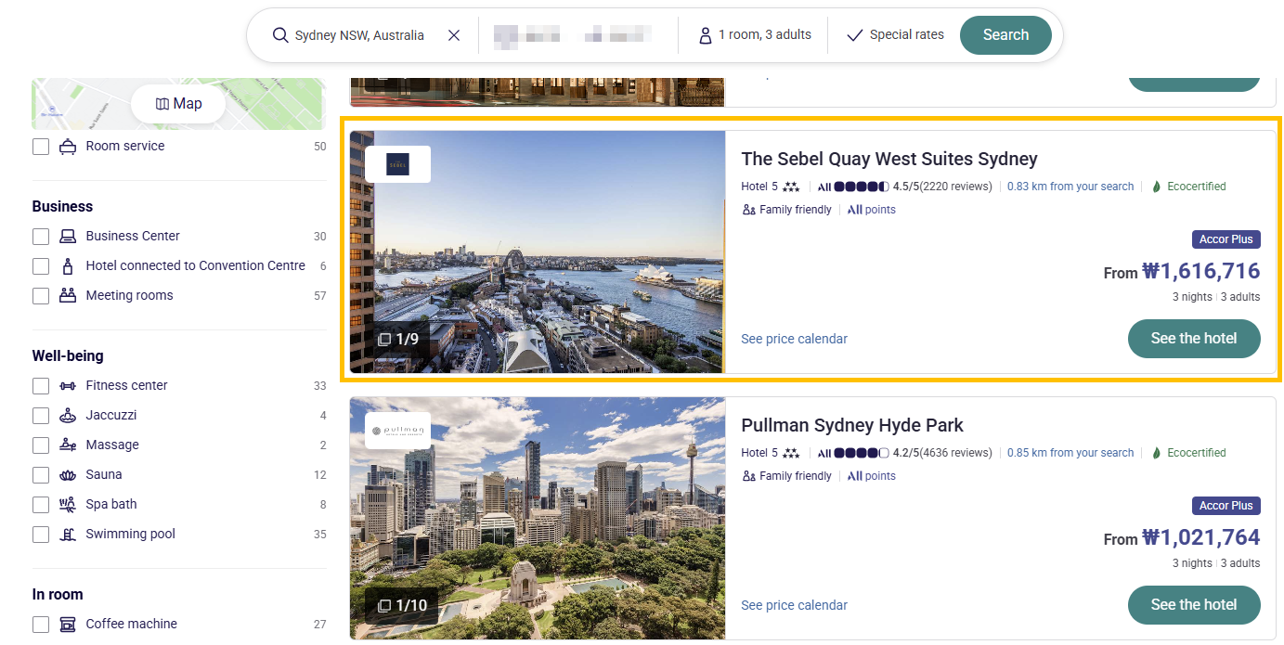
Task: Click the Sebel harbour view photo
Action: (537, 252)
